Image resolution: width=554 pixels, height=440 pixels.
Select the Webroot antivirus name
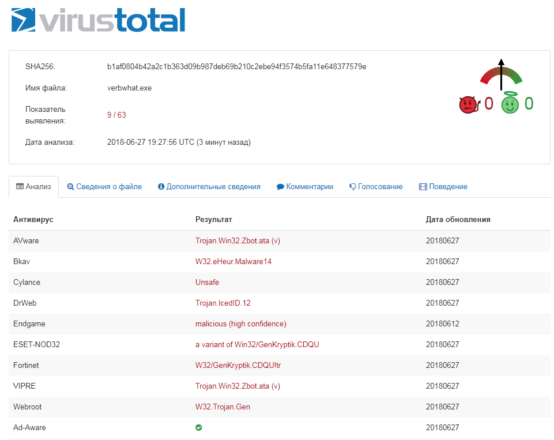point(28,407)
